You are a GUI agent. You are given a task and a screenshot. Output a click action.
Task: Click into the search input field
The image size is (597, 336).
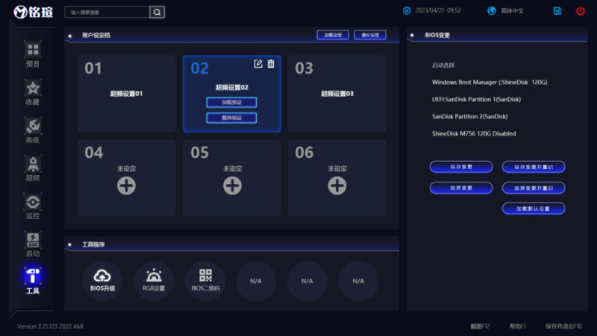(x=107, y=12)
